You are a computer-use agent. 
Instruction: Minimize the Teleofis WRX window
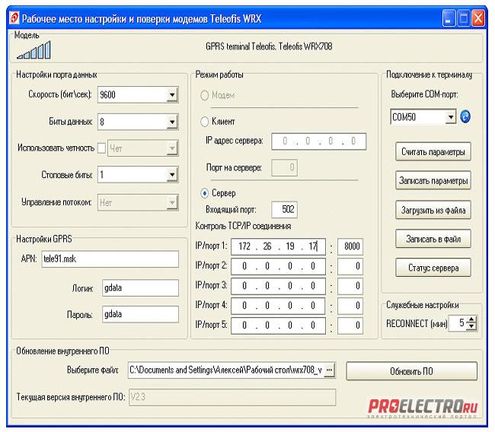[449, 18]
